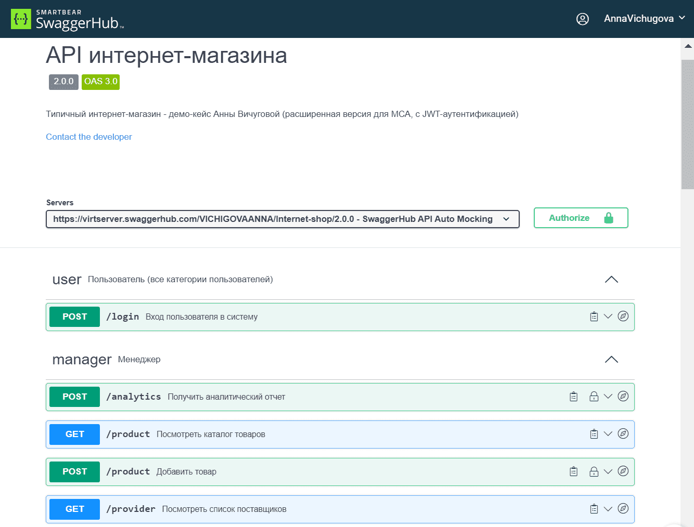Click the lock icon on the /analytics row

[x=594, y=397]
